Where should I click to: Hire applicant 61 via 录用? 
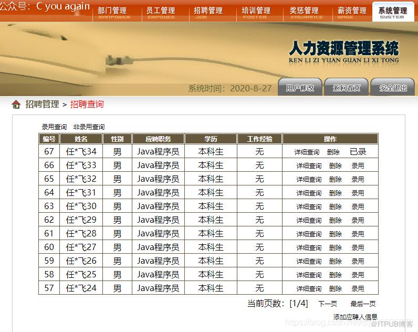point(358,234)
